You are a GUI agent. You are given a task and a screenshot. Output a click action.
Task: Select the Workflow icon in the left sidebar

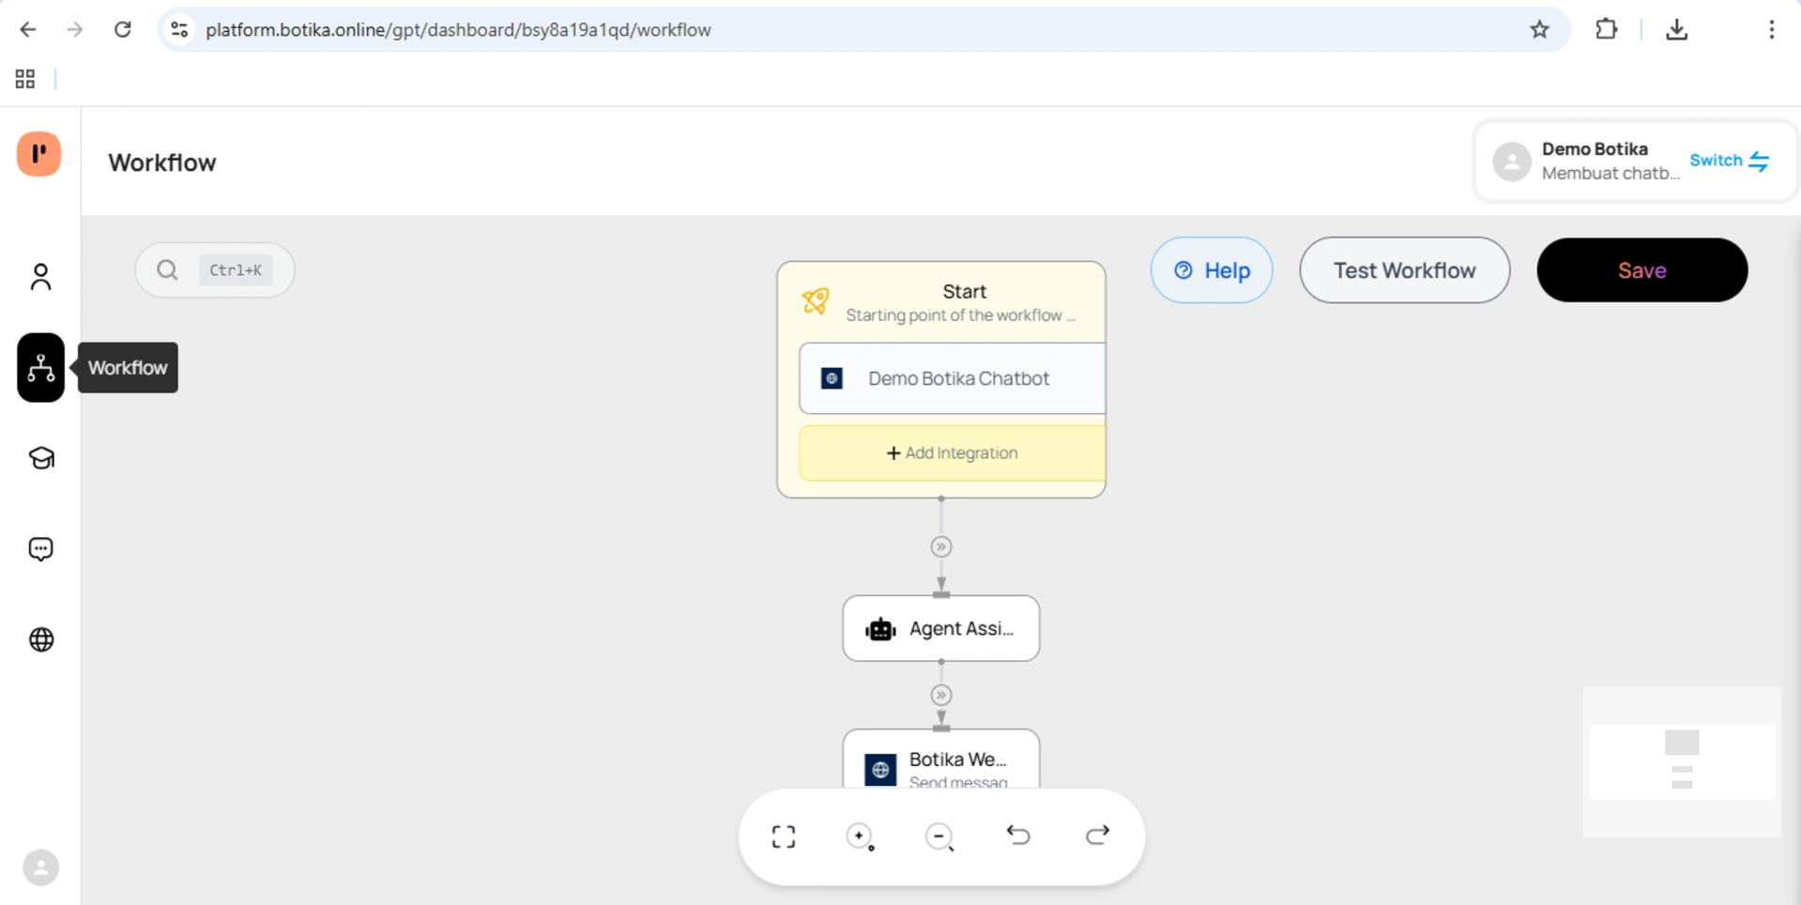click(x=39, y=367)
